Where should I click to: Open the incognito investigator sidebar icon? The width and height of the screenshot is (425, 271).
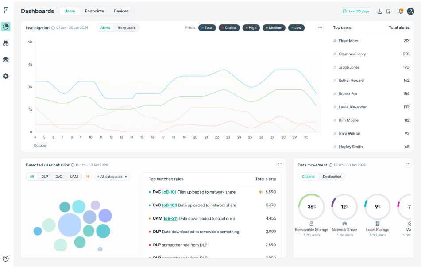(5, 43)
